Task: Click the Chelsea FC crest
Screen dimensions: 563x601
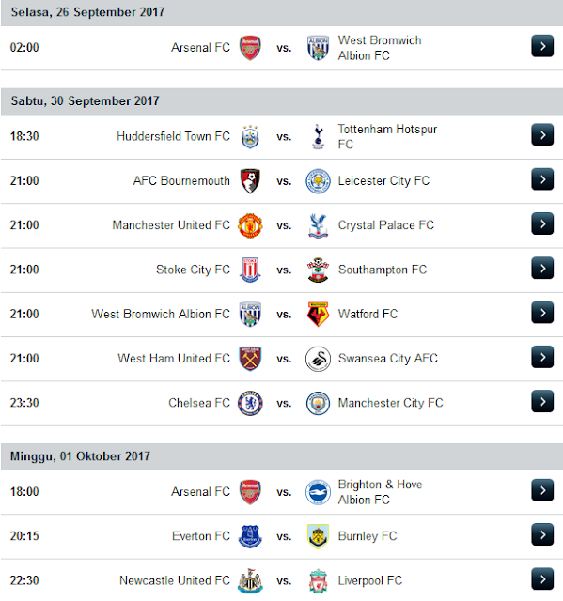Action: (x=250, y=403)
